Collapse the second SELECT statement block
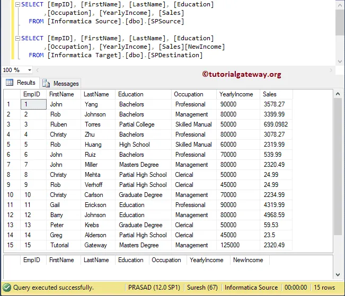Viewport: 345px width, 296px height. coord(17,38)
